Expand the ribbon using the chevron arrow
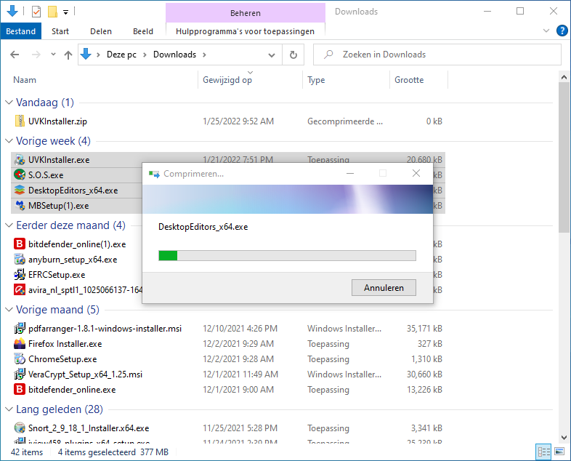Viewport: 571px width, 461px height. point(547,31)
